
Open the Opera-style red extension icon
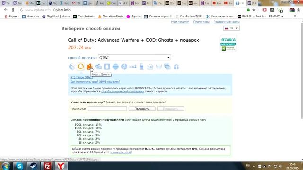pos(264,10)
